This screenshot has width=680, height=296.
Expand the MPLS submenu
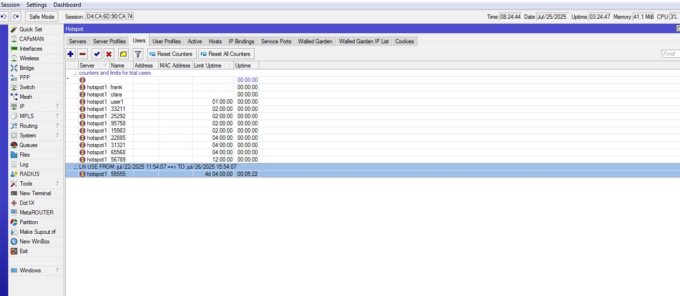coord(36,116)
